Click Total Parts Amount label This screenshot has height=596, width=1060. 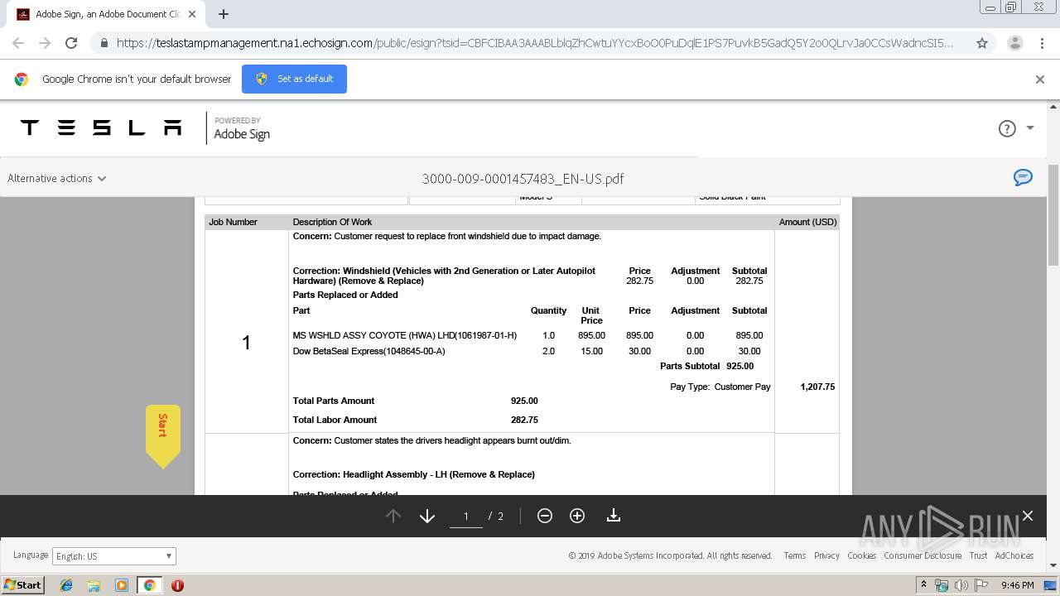[x=334, y=401]
